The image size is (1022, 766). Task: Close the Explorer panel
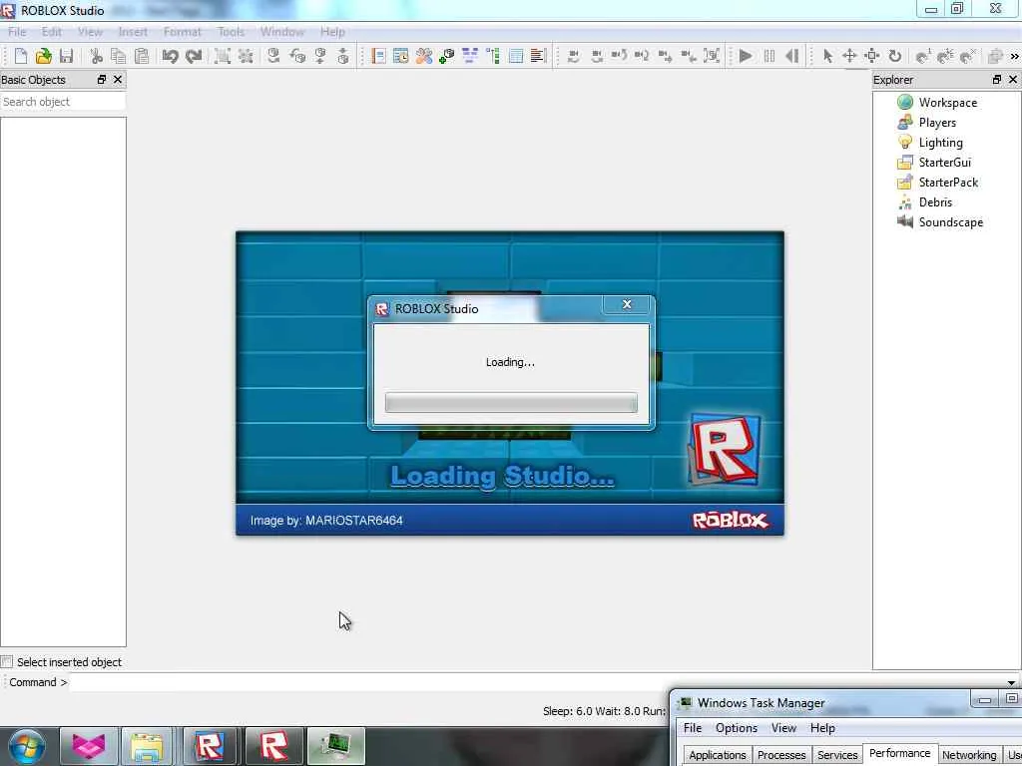tap(1012, 80)
